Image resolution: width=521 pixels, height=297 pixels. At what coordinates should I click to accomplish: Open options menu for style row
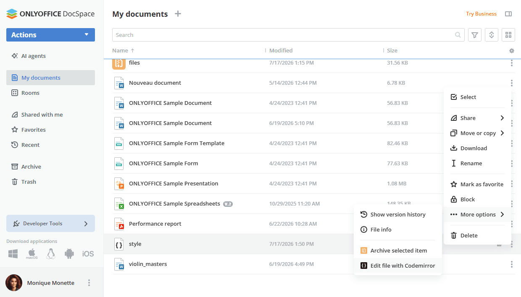tap(511, 244)
